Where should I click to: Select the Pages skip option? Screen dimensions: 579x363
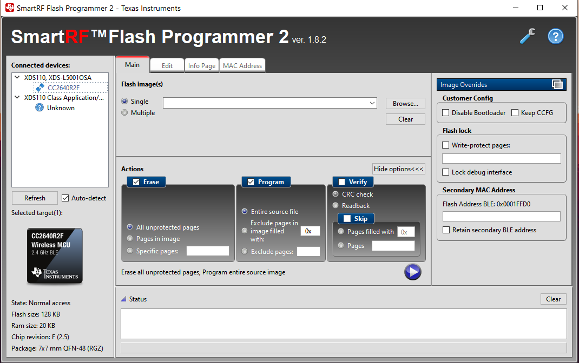[x=341, y=245]
